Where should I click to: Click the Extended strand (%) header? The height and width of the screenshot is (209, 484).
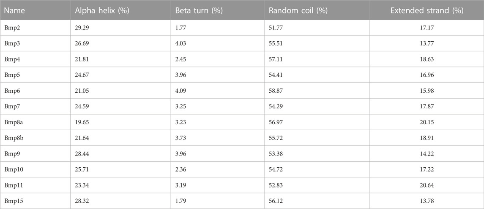427,10
